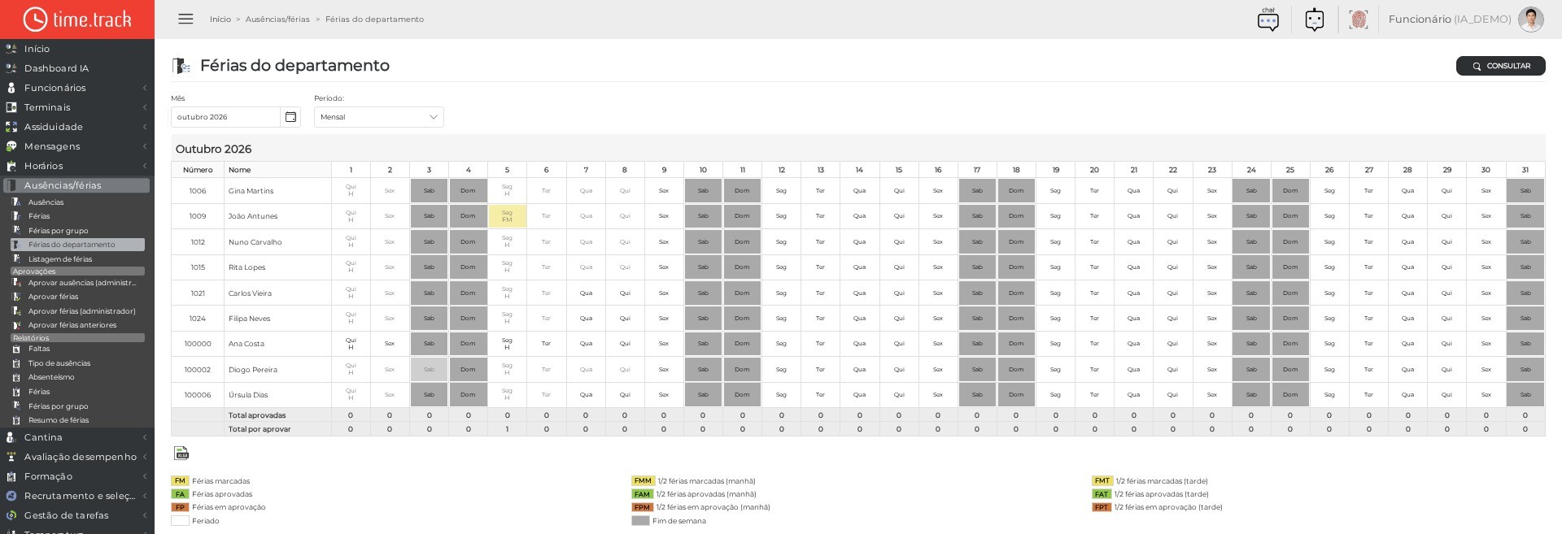1562x534 pixels.
Task: Expand the Funcionários sidebar section
Action: 77,88
